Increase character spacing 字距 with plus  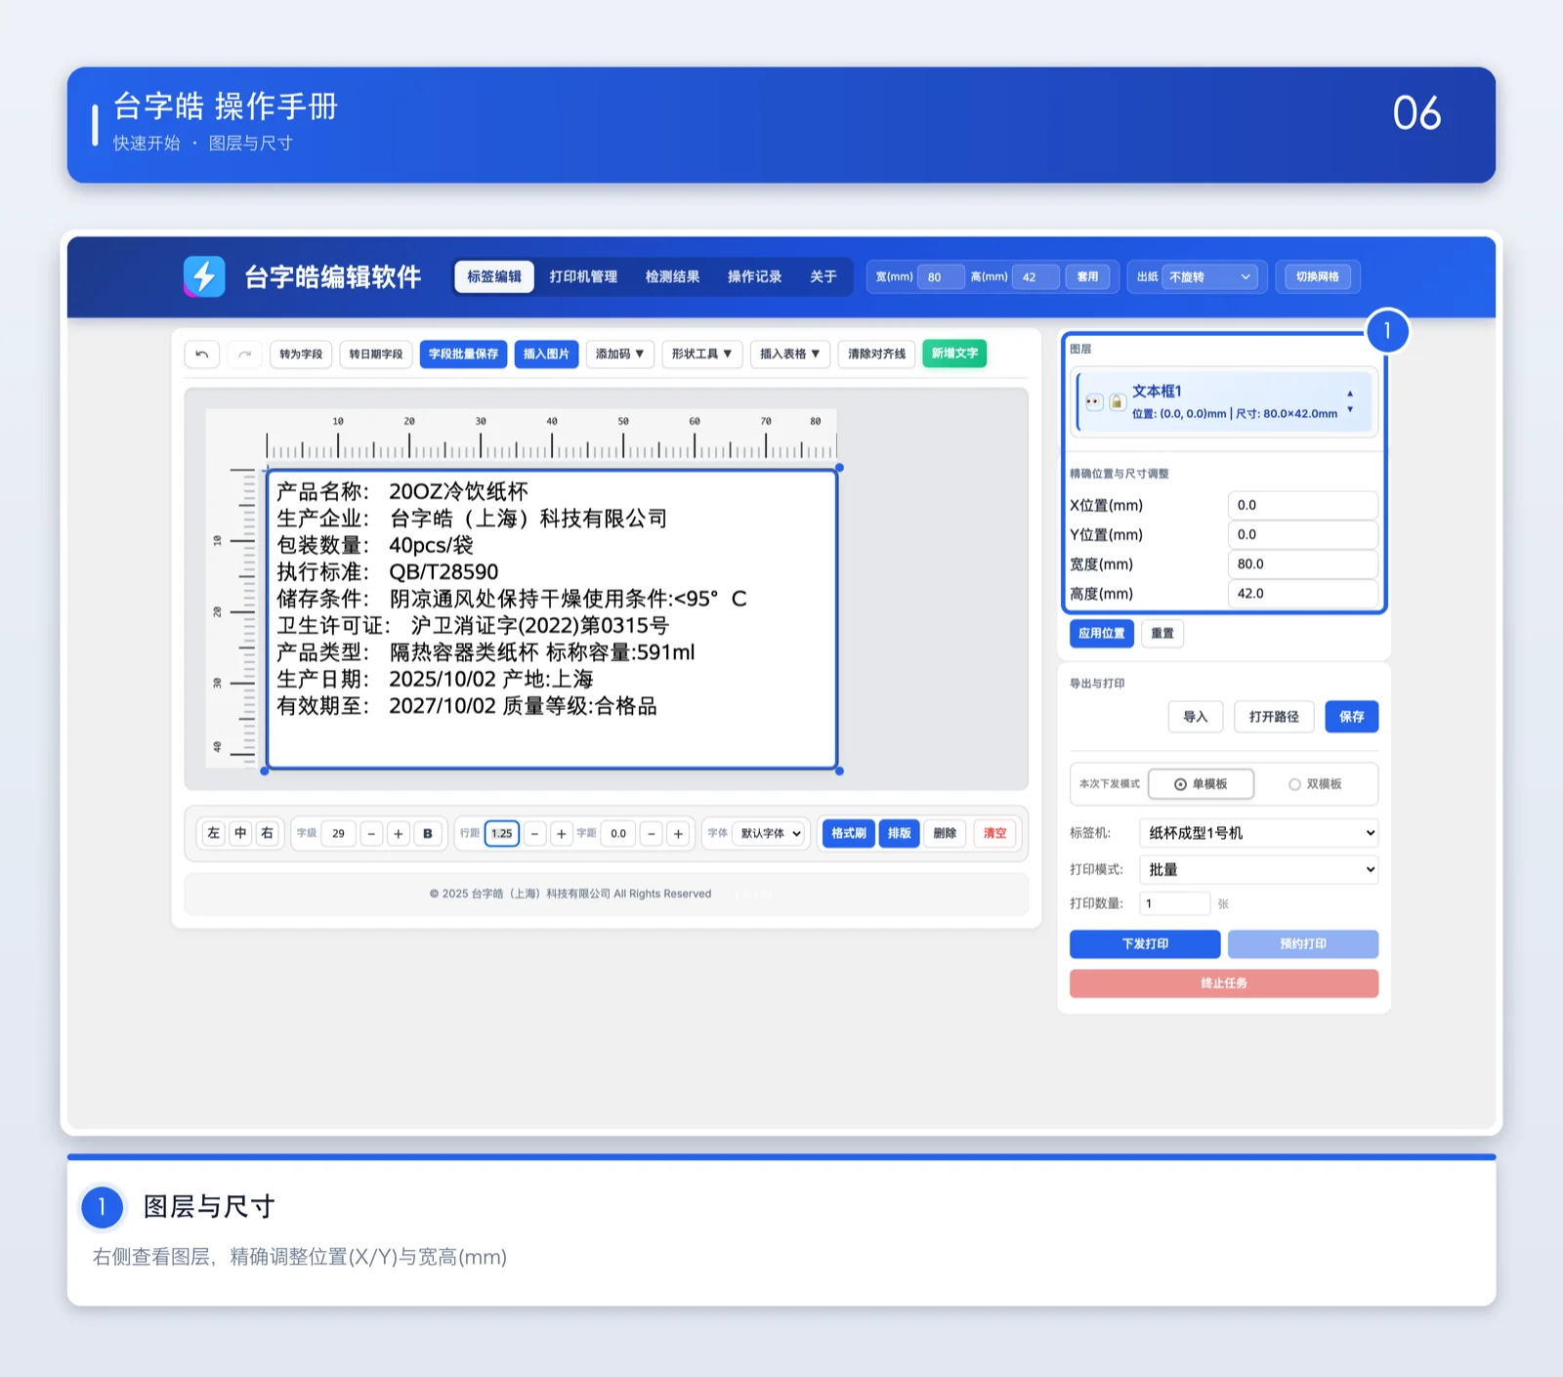click(678, 833)
